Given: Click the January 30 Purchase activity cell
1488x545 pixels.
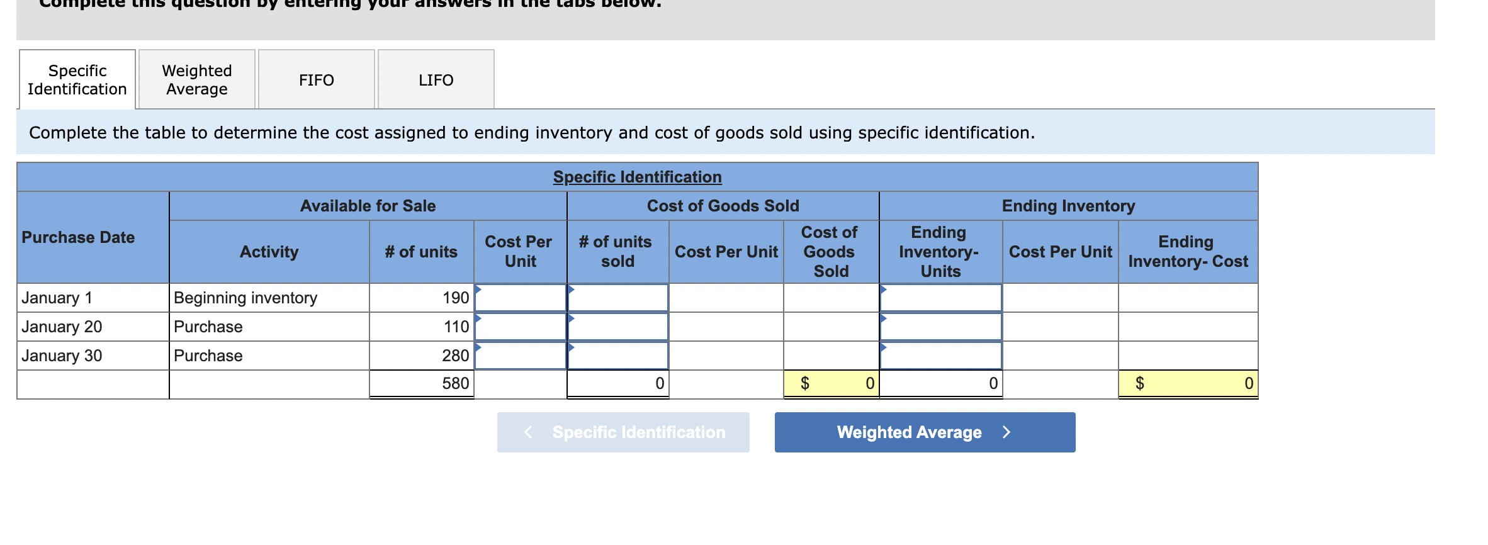Looking at the screenshot, I should pos(269,356).
